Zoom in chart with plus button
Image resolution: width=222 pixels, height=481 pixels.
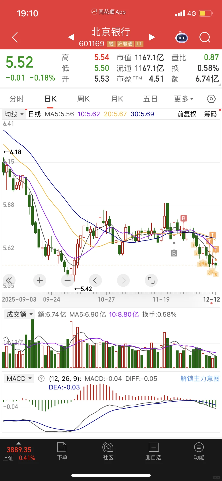coord(40,280)
